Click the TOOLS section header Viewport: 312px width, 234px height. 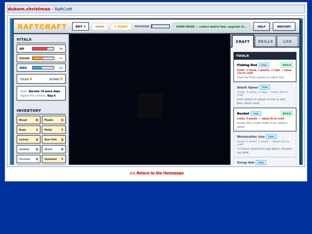pos(265,55)
